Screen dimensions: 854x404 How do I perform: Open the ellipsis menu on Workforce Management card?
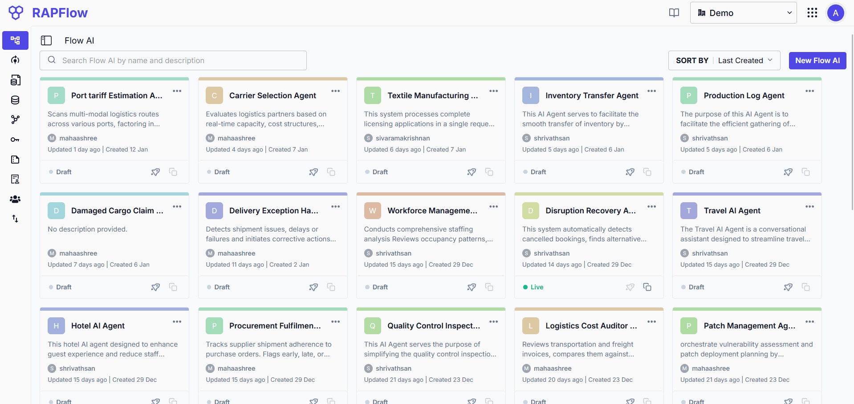click(493, 206)
